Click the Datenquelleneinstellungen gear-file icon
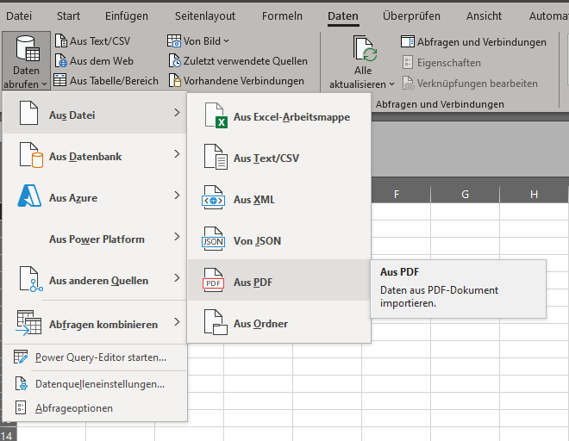 point(21,383)
